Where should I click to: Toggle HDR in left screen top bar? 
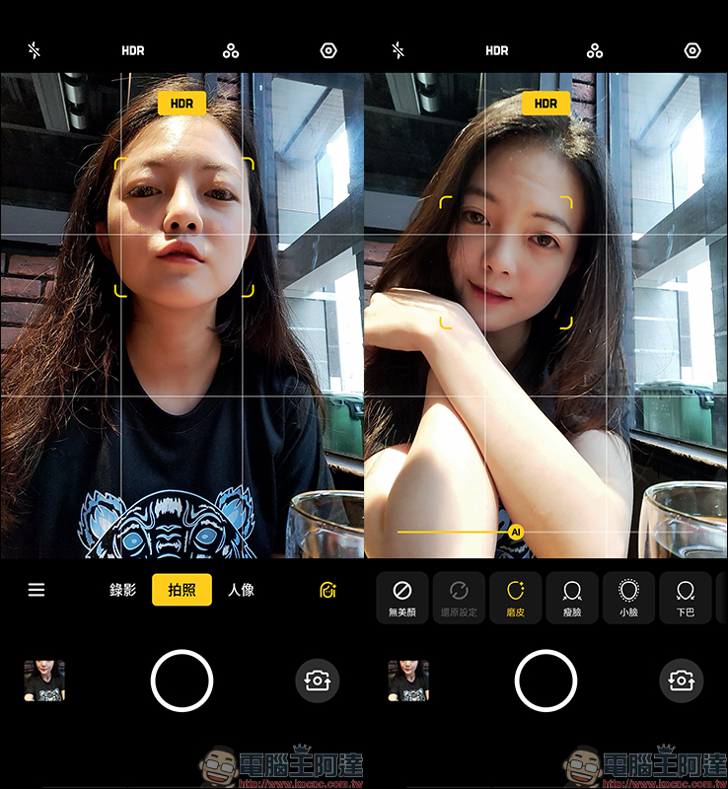click(x=133, y=50)
